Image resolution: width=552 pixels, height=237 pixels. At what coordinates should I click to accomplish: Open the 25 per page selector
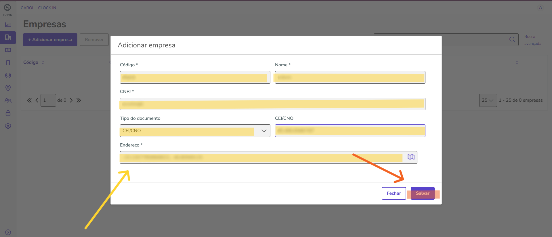coord(488,100)
